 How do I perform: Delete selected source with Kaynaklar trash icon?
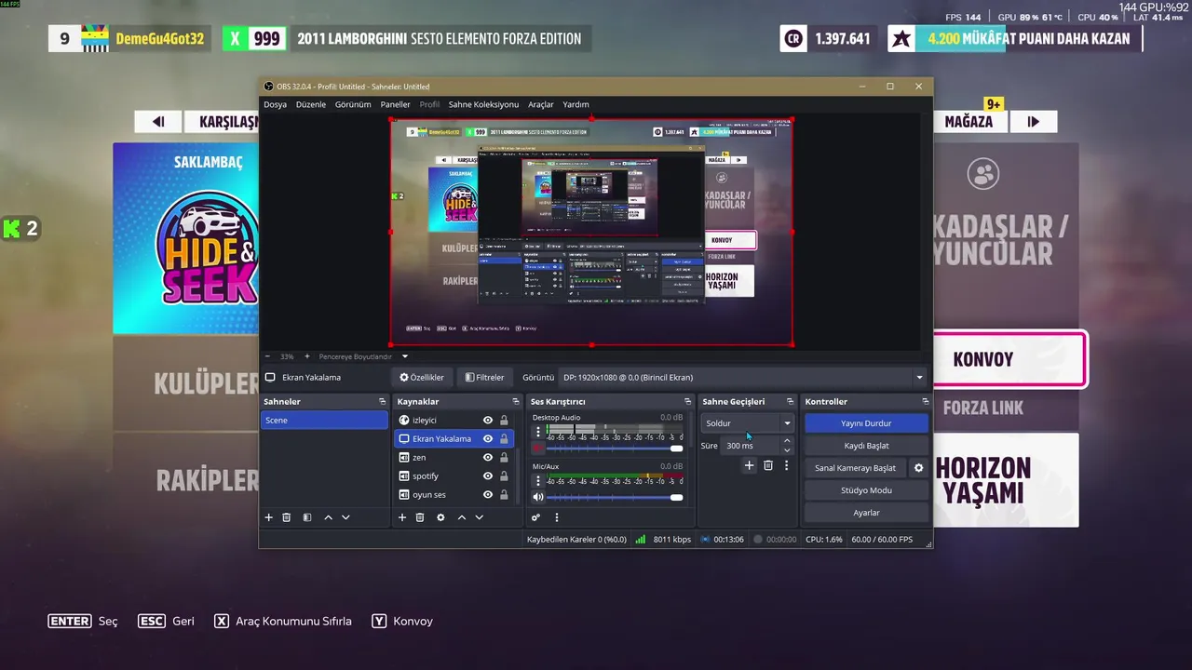[x=420, y=517]
